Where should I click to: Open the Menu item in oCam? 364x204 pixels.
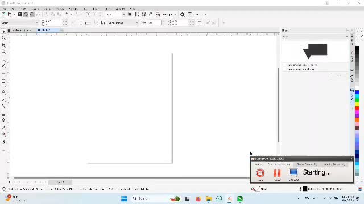coord(258,164)
